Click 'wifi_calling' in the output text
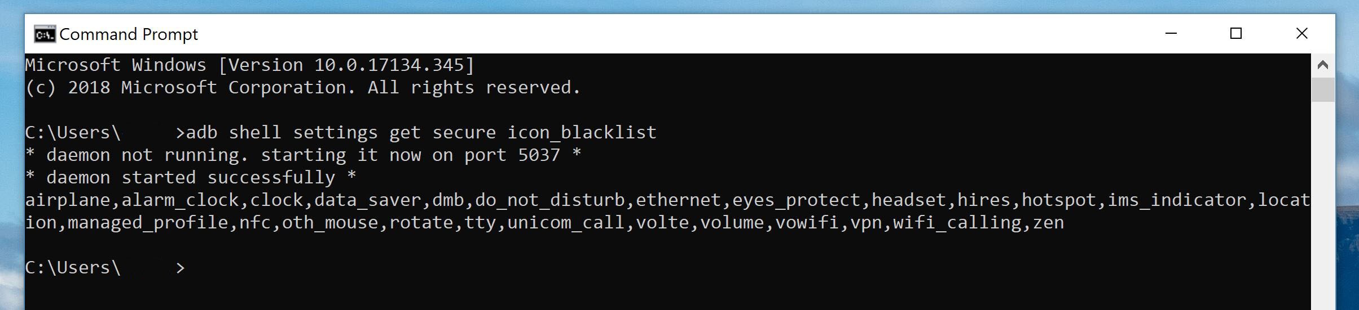1359x310 pixels. [x=957, y=223]
